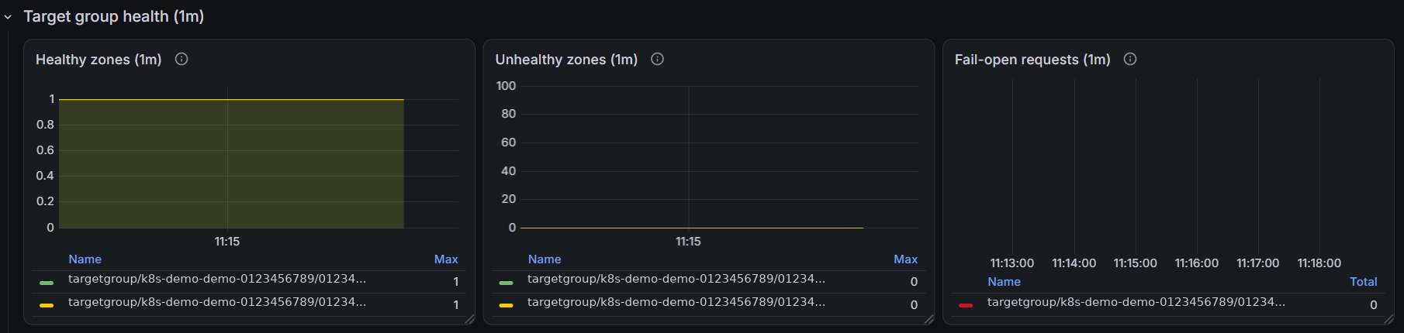The image size is (1404, 333).
Task: Sort Healthy zones legend by Name
Action: click(x=85, y=259)
